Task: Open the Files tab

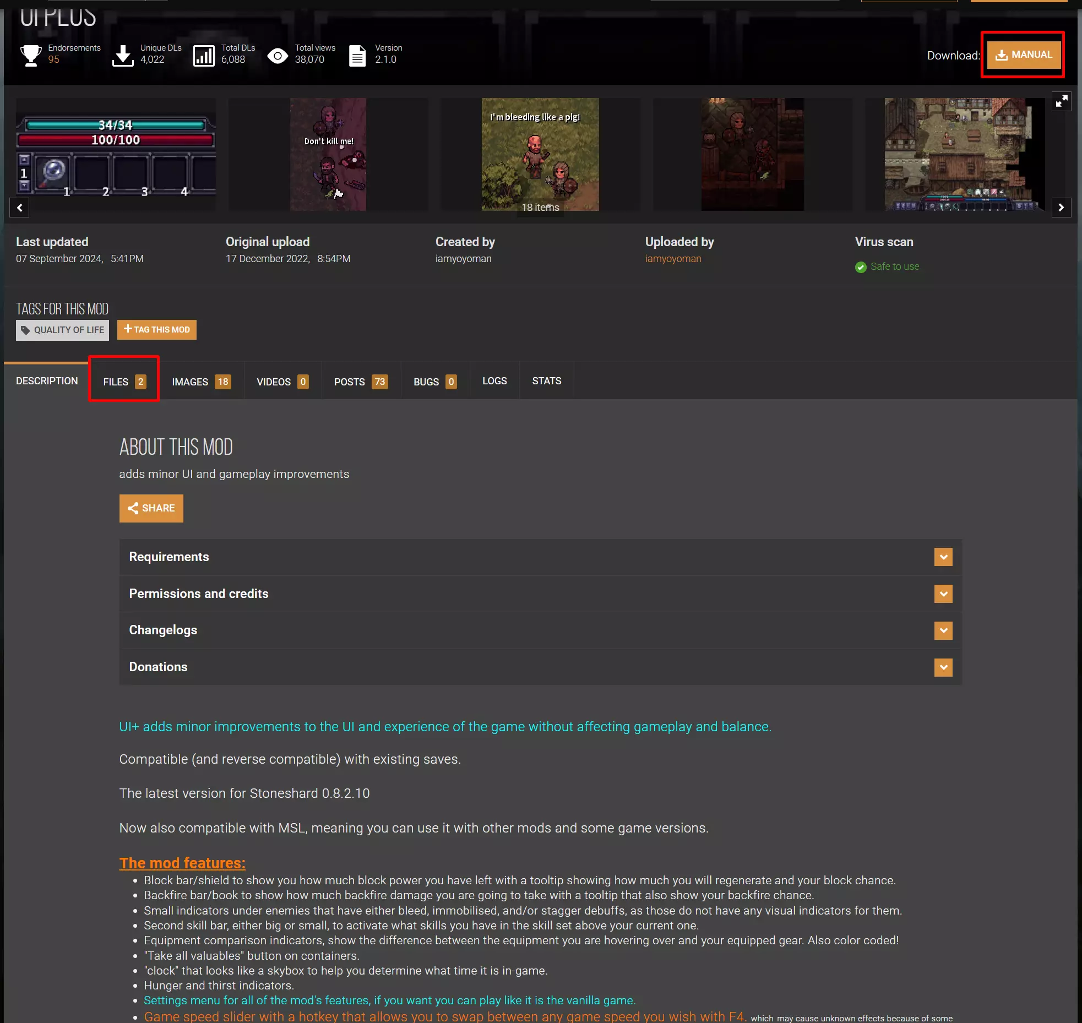Action: (124, 382)
